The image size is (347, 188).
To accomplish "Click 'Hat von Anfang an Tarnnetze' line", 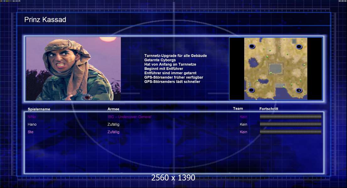I will tap(170, 64).
